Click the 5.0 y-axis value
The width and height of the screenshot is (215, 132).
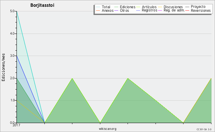coord(12,11)
